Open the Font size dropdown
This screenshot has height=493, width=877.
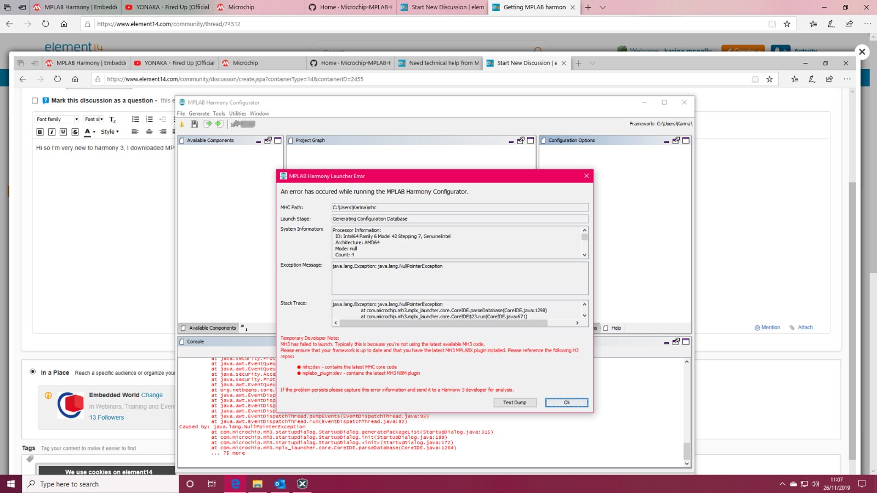[94, 119]
